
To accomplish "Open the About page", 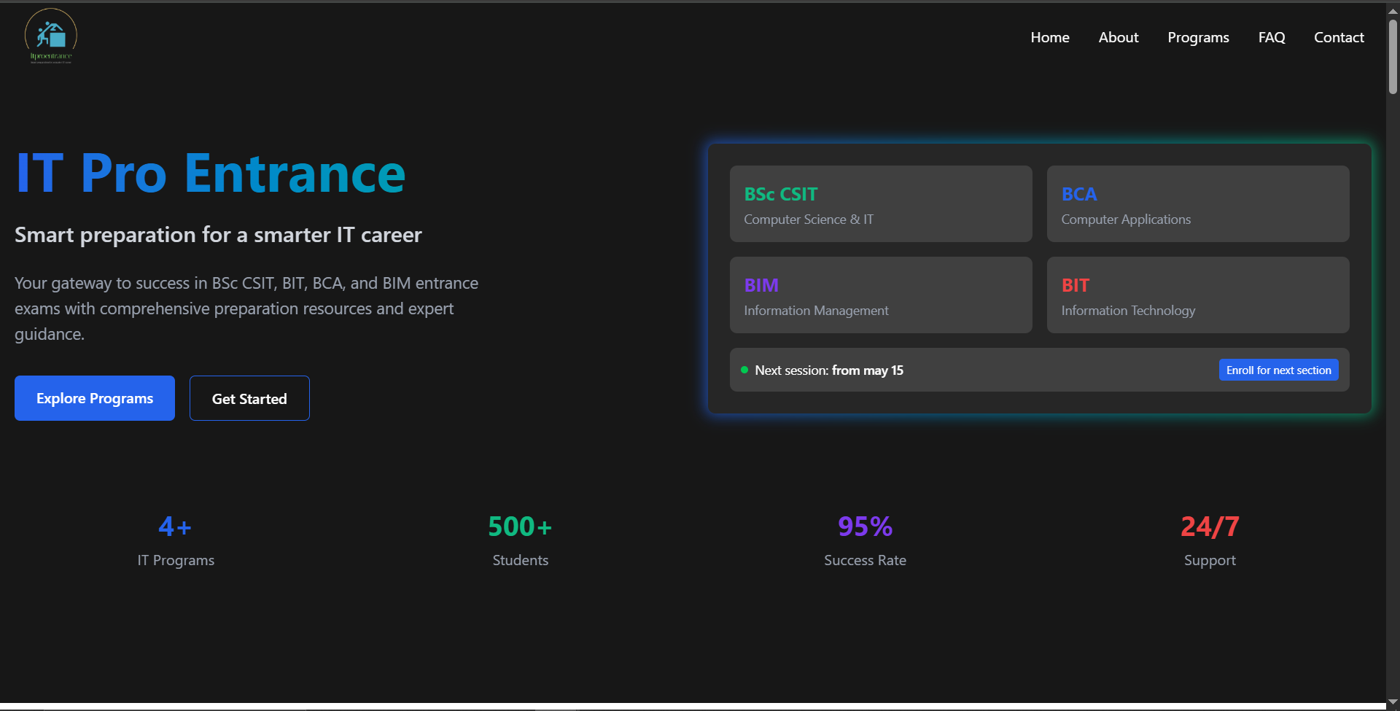I will [x=1118, y=37].
